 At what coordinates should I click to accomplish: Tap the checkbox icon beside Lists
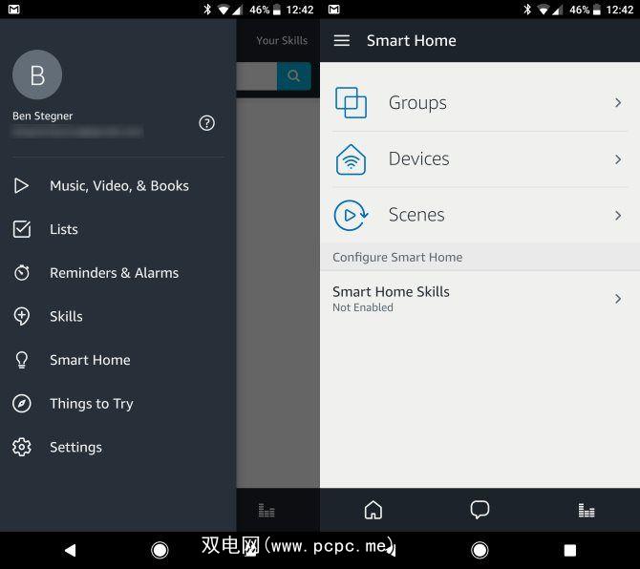point(22,229)
